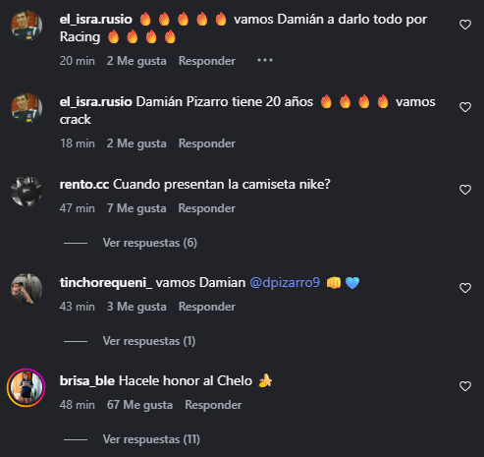Image resolution: width=484 pixels, height=457 pixels.
Task: Tap the heart on tinchorequeni_'s comment
Action: click(465, 288)
